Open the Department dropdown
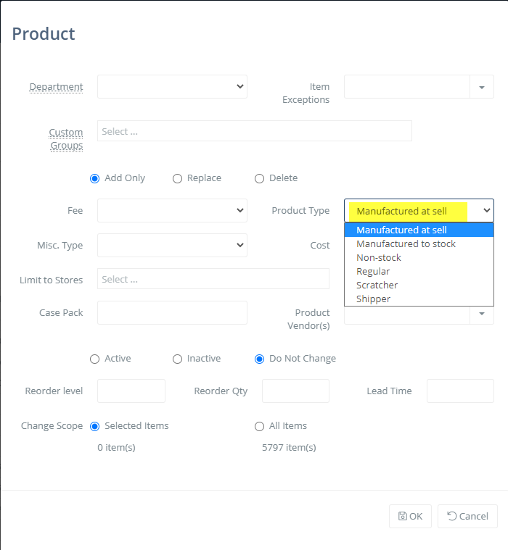Image resolution: width=508 pixels, height=550 pixels. [x=172, y=87]
